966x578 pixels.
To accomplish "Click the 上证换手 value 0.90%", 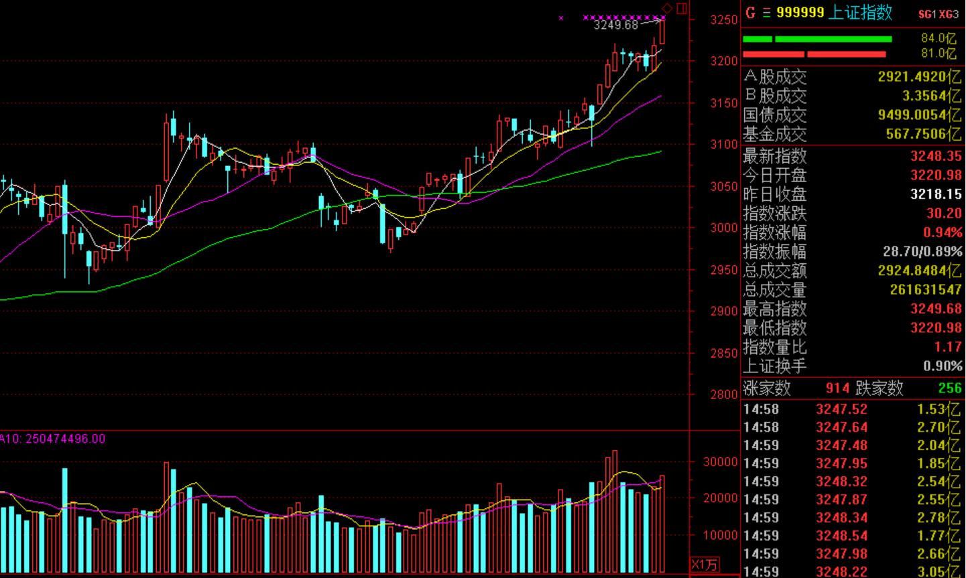I will point(943,366).
